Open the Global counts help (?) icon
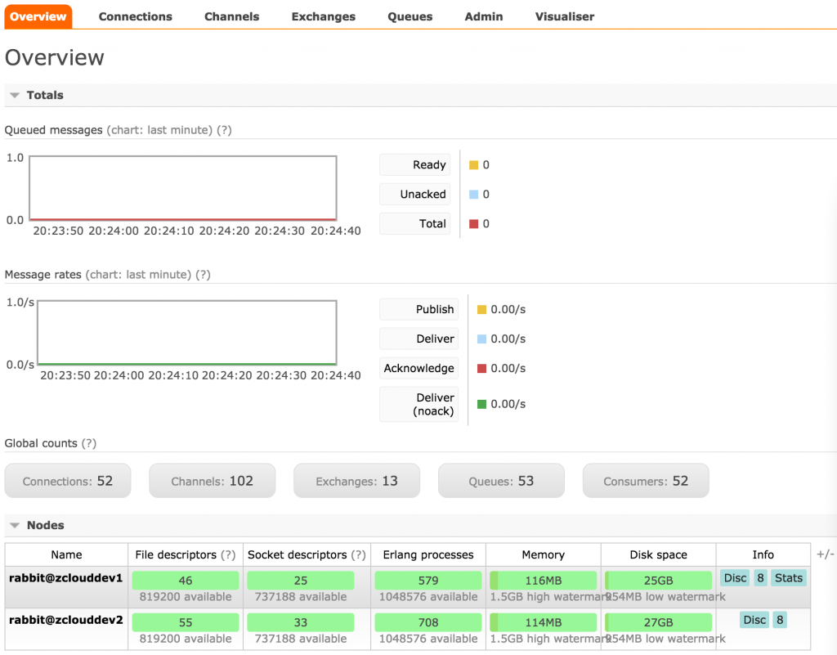Screen dimensions: 837x655 tap(88, 443)
